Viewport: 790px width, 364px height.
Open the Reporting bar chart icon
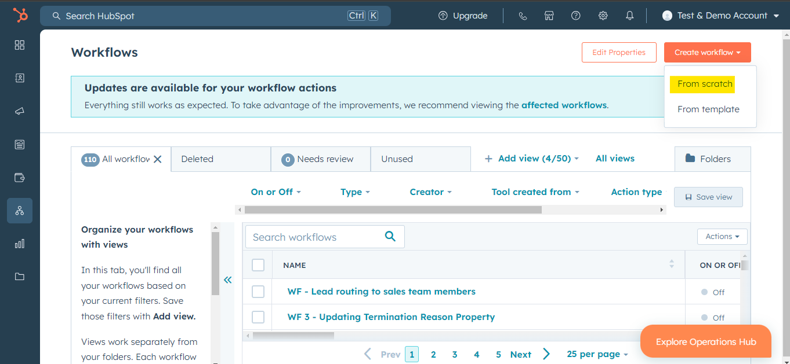coord(19,243)
